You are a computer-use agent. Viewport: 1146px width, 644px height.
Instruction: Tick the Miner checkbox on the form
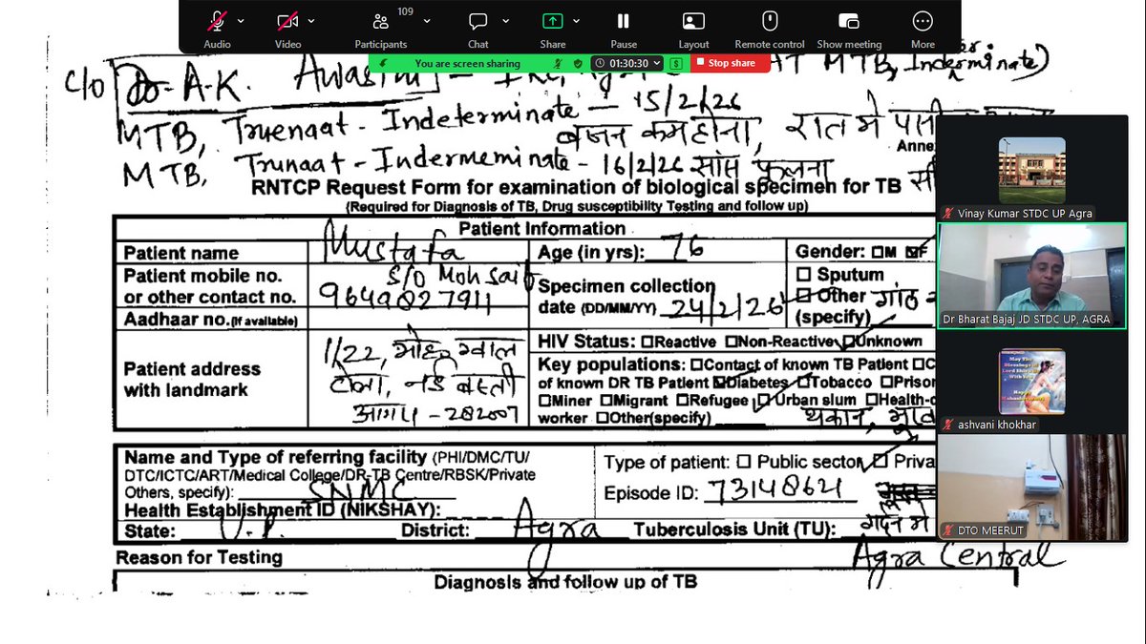544,401
